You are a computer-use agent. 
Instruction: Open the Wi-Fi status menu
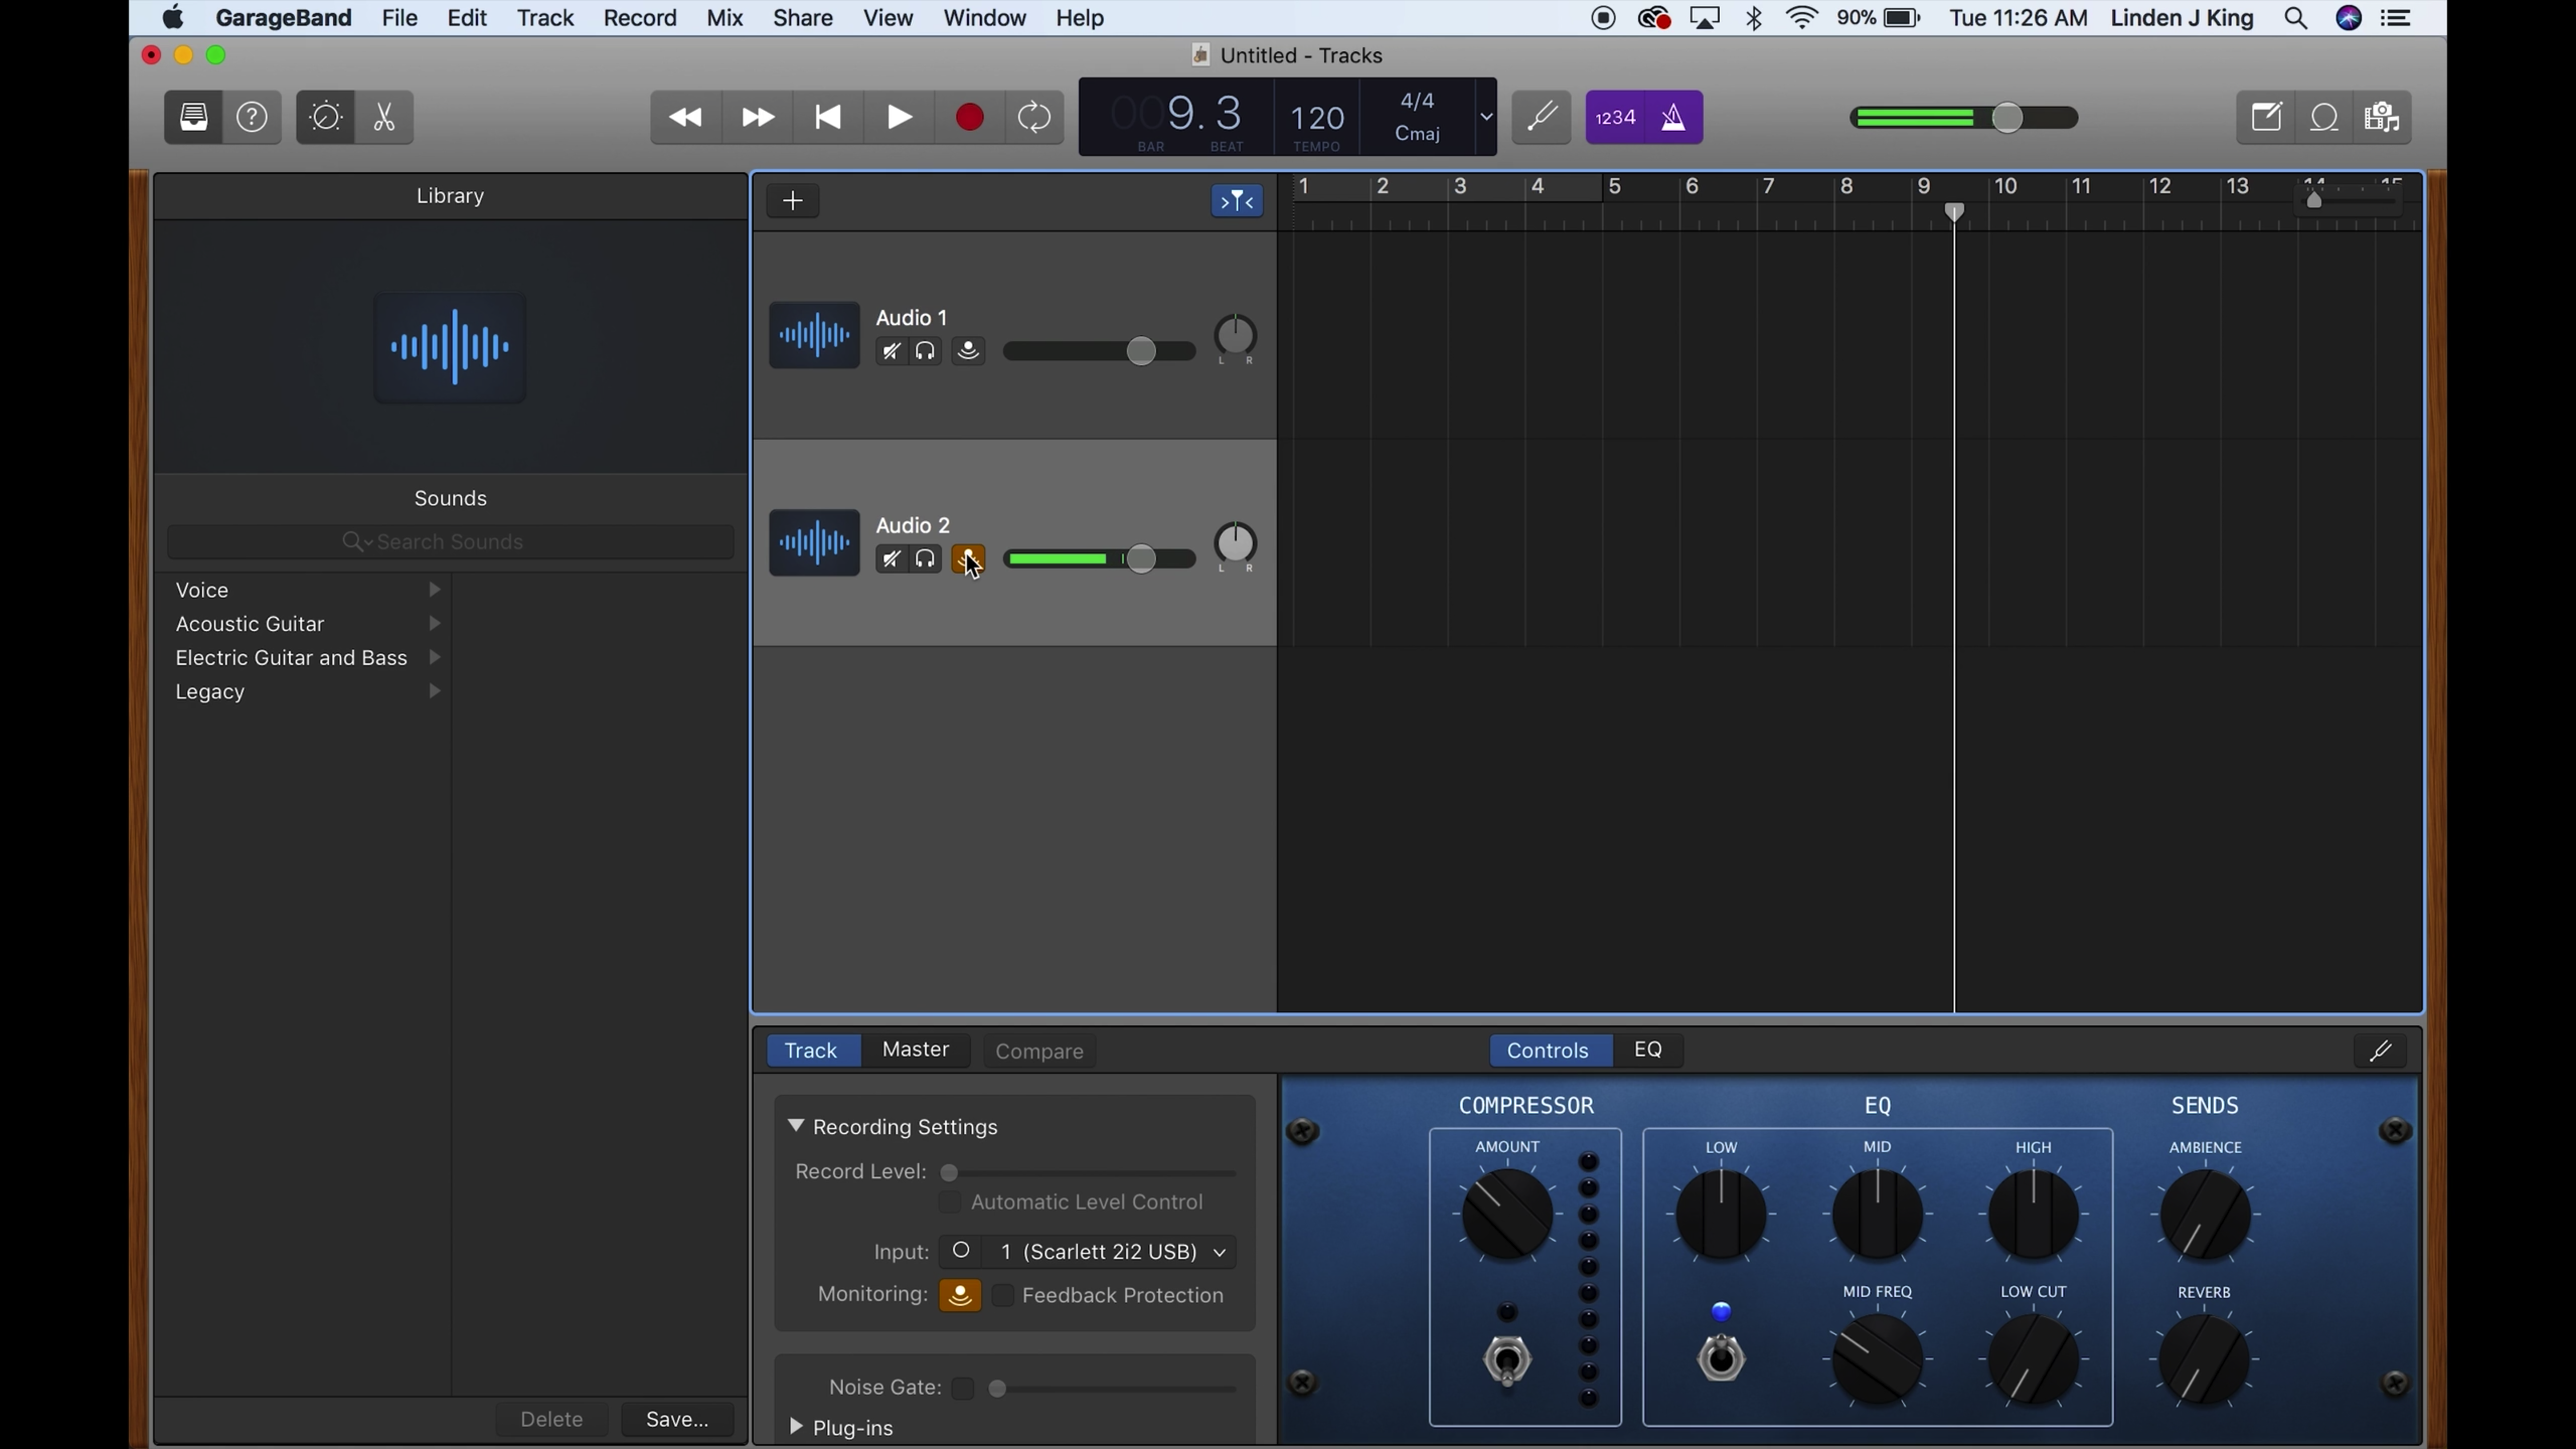pos(1802,18)
